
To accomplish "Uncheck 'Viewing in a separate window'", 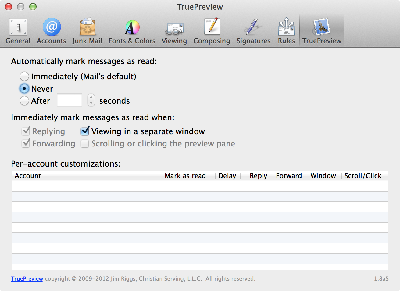I will (x=85, y=131).
